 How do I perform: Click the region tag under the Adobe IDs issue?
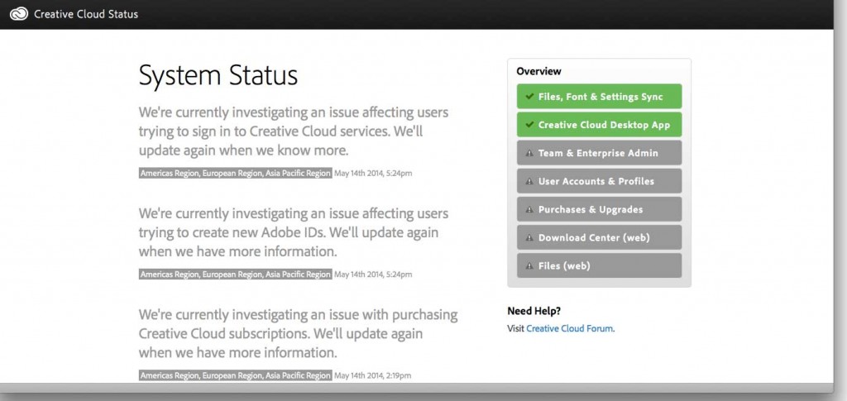coord(235,274)
